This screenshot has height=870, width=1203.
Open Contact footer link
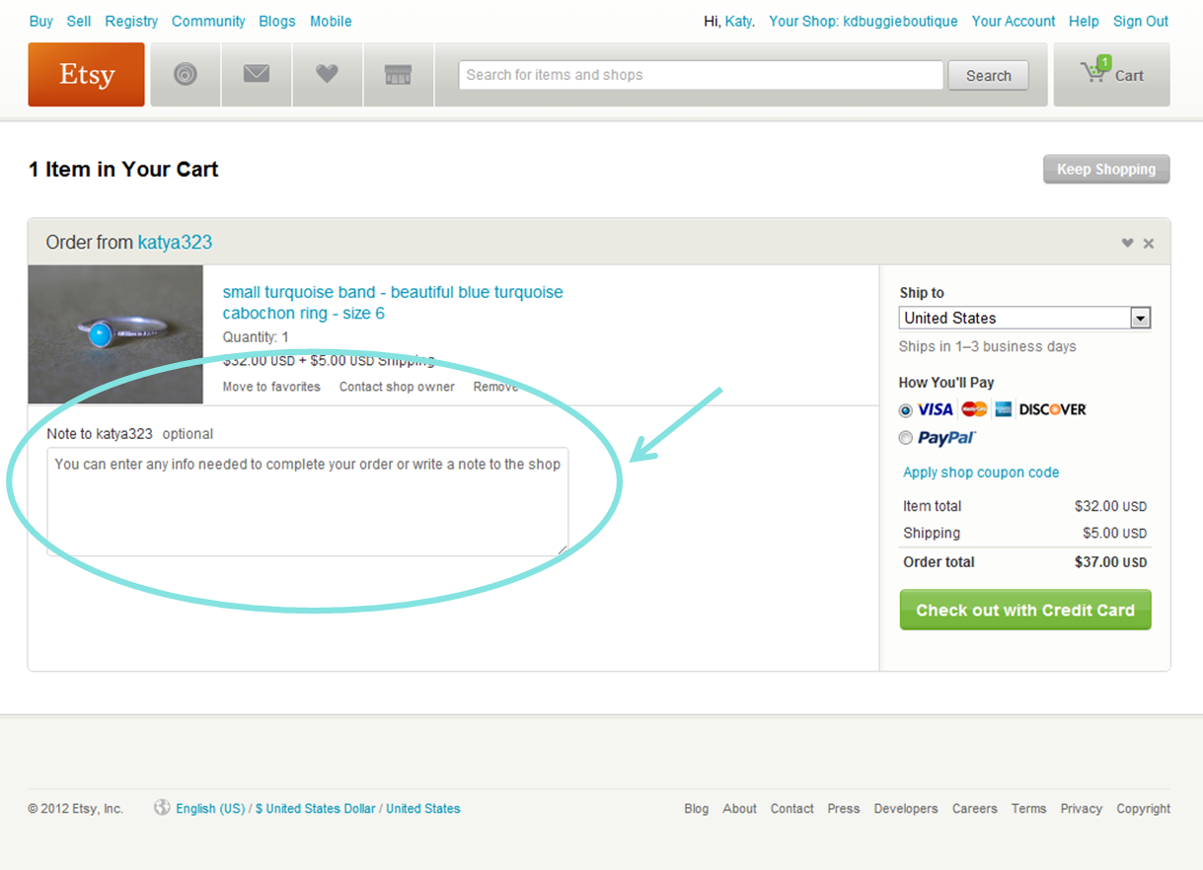792,809
